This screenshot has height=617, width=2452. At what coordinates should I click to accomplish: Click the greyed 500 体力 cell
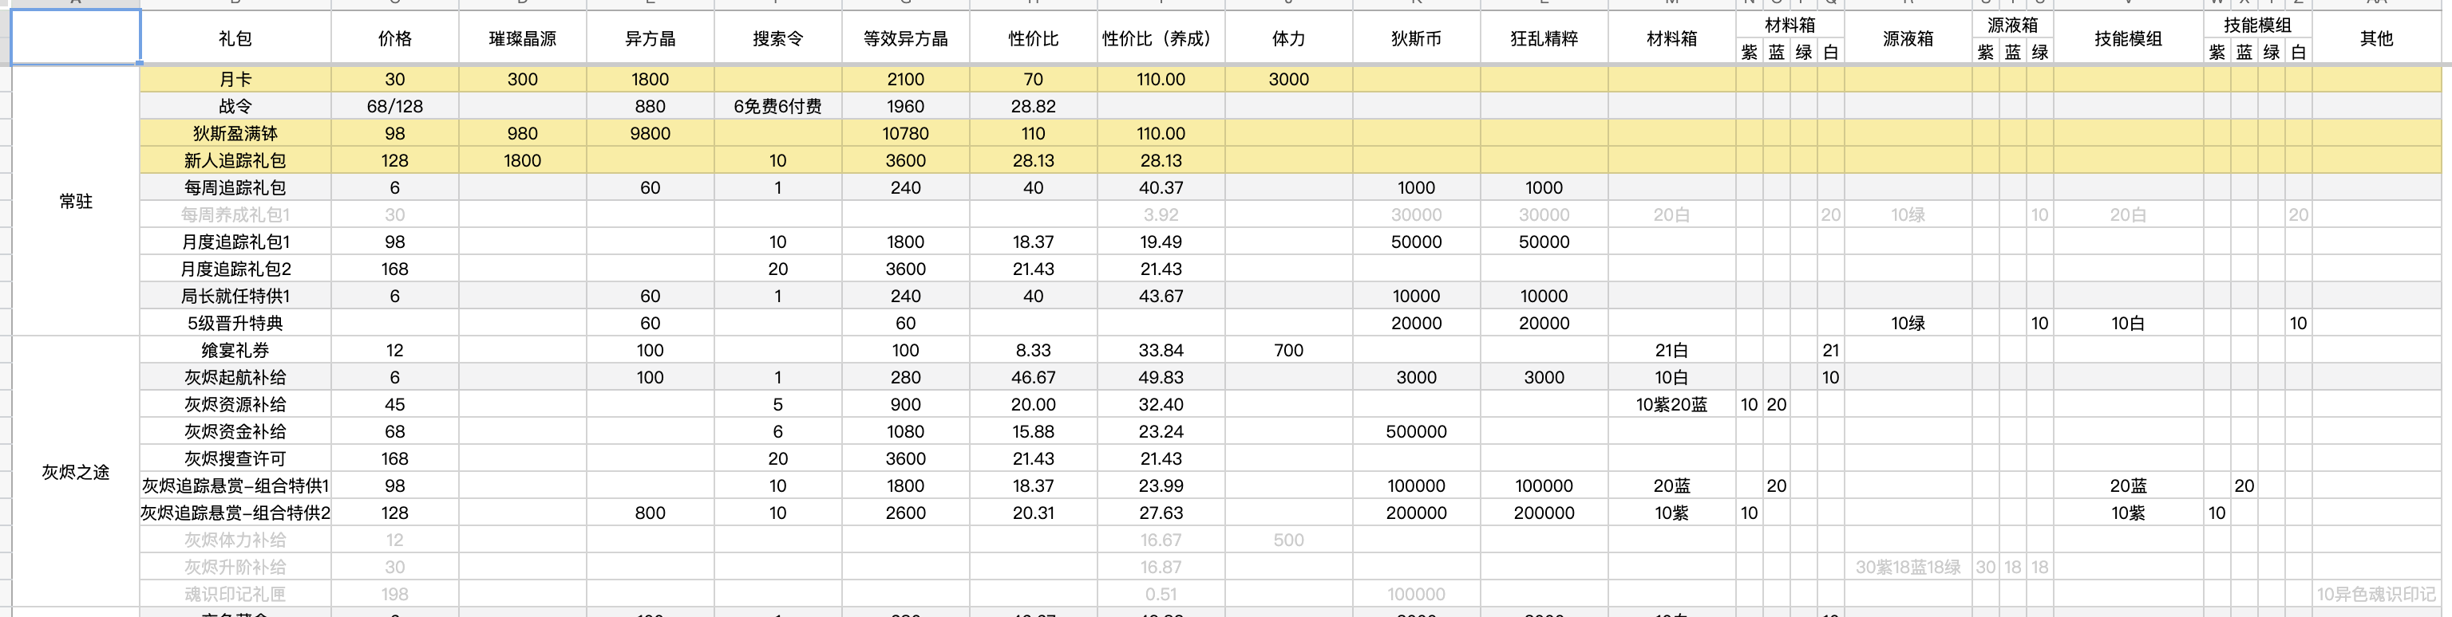pyautogui.click(x=1289, y=540)
